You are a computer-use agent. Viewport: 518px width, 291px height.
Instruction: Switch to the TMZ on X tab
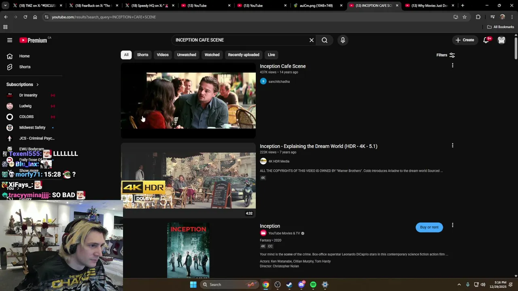pos(37,6)
